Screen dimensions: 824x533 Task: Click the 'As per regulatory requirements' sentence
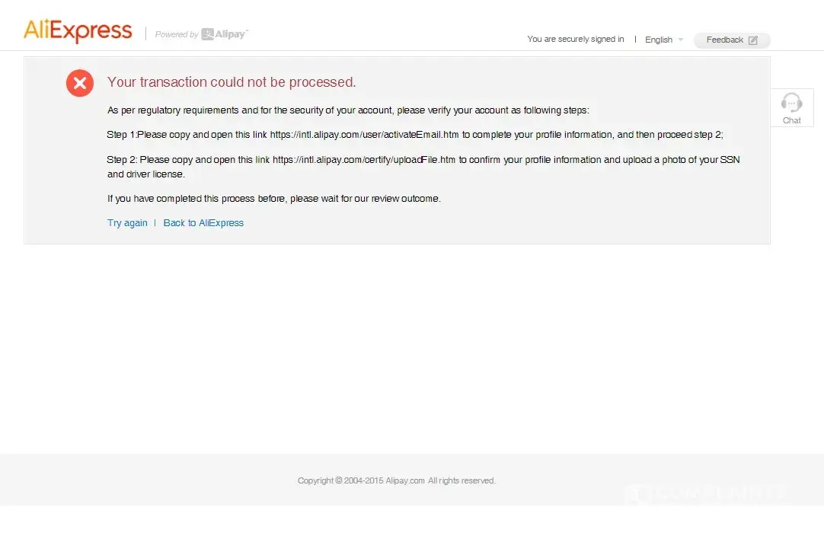[x=348, y=110]
